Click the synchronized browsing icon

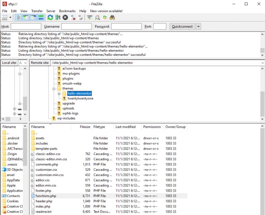pos(105,17)
